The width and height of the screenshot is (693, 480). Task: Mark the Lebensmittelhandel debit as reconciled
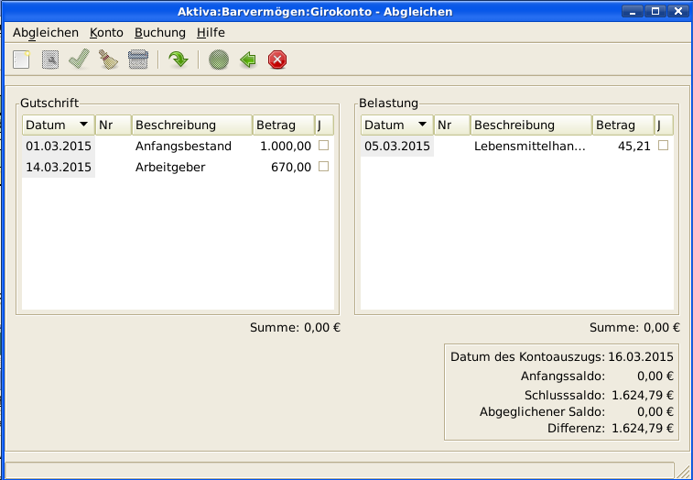663,146
